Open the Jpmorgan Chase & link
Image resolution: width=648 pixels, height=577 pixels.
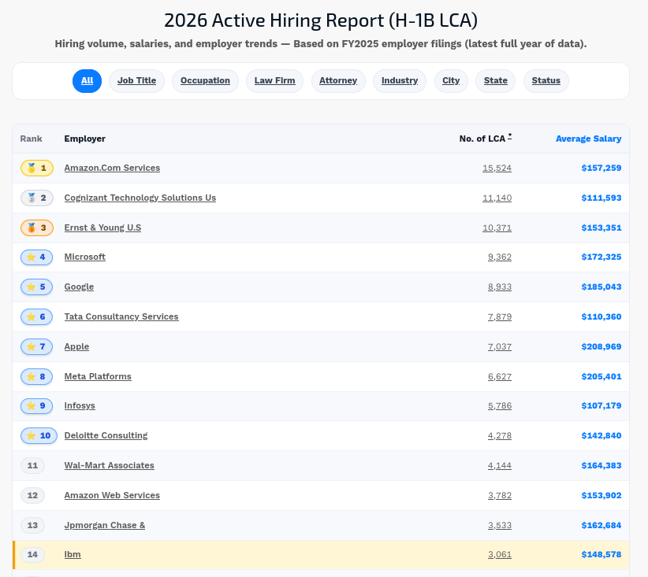105,525
